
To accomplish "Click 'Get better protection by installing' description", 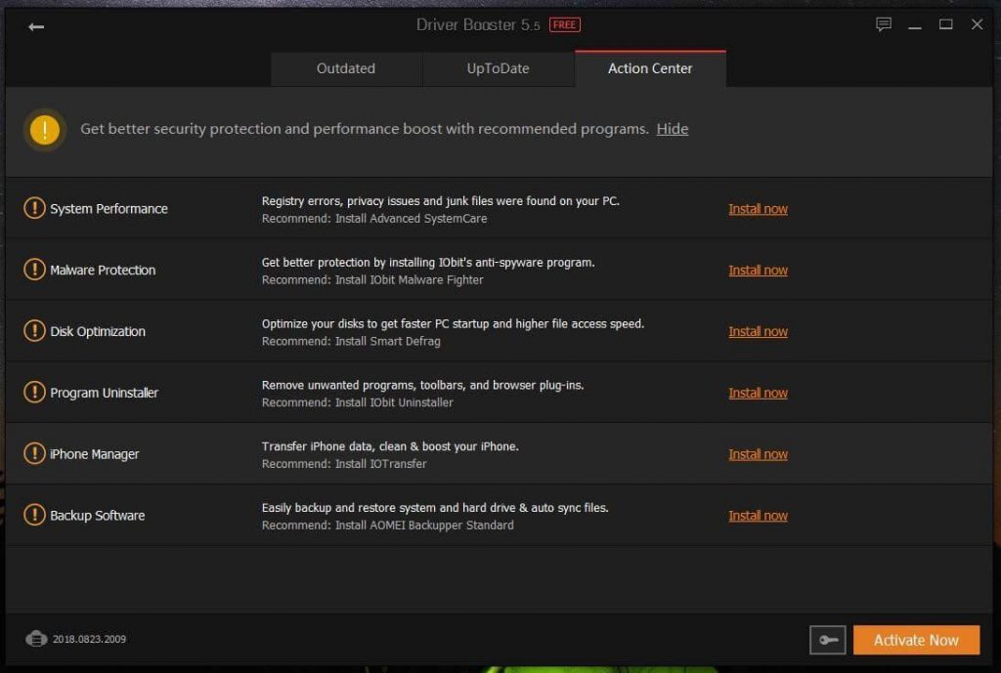I will [428, 262].
